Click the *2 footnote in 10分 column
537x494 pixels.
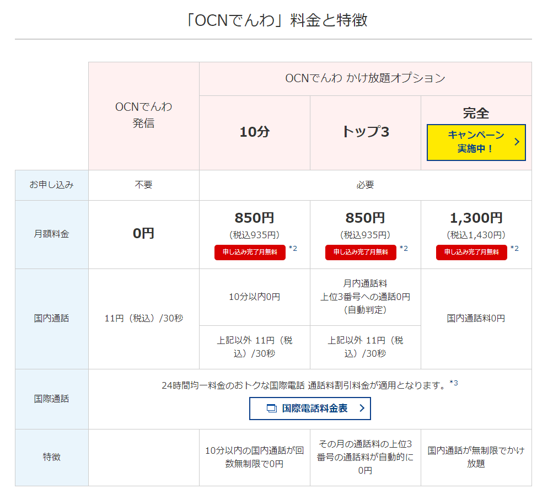pos(293,248)
